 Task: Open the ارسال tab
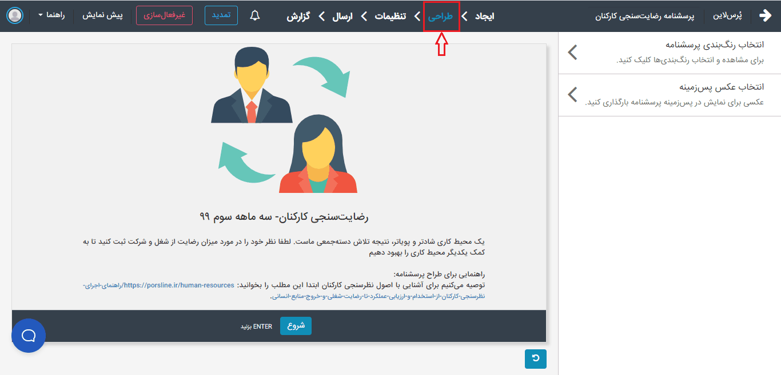click(x=342, y=16)
